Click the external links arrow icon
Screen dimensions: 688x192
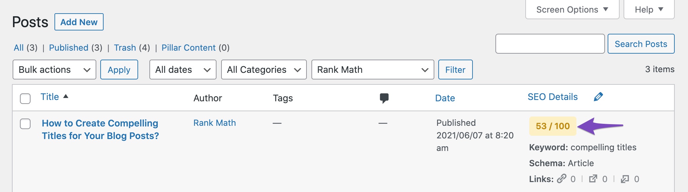pos(593,179)
